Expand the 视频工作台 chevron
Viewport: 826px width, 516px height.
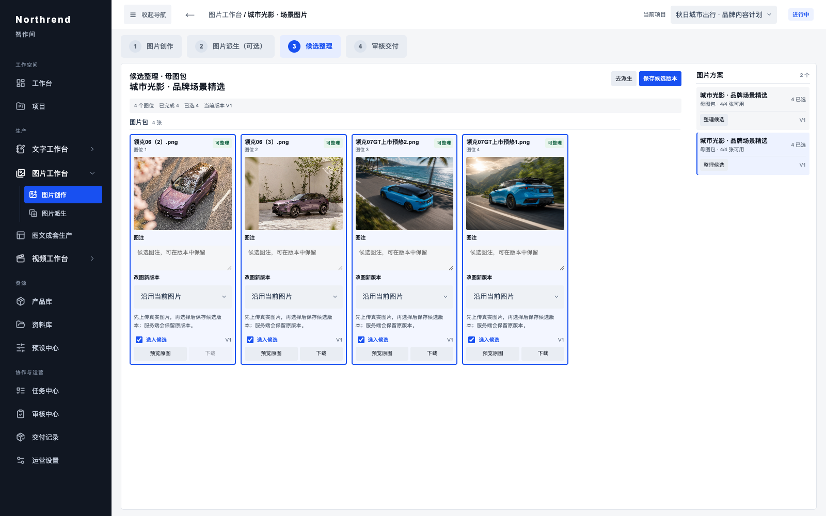click(x=92, y=259)
